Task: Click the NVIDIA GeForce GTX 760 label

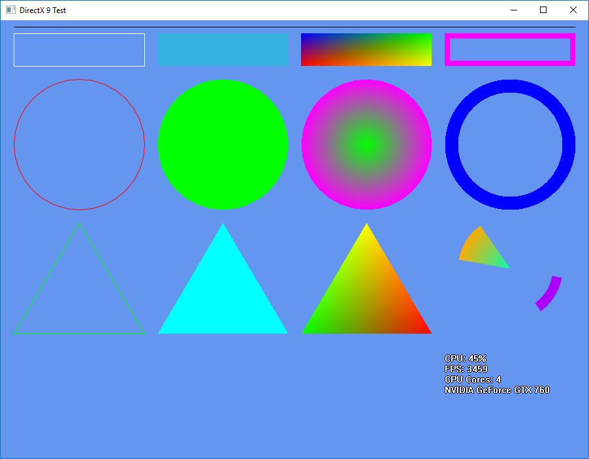Action: tap(496, 390)
